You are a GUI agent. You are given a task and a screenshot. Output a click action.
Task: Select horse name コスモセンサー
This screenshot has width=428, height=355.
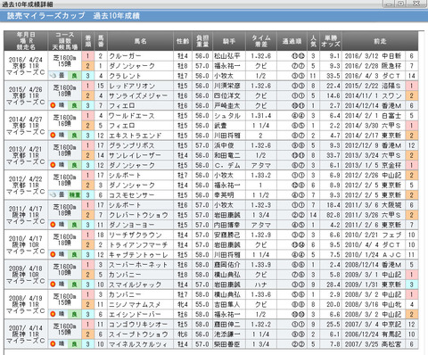pyautogui.click(x=132, y=195)
